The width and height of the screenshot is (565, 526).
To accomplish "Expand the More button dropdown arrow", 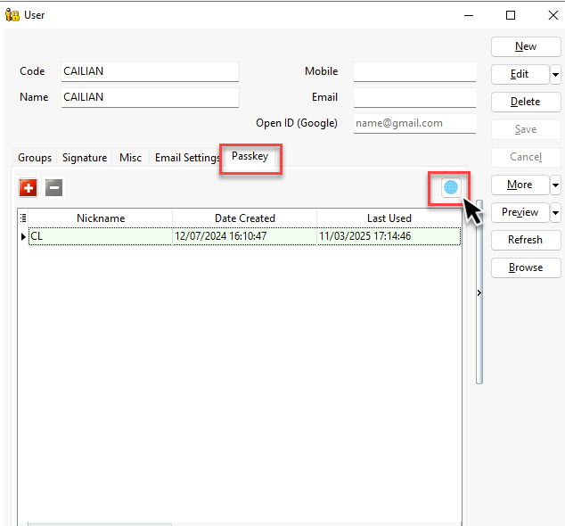I will (555, 185).
